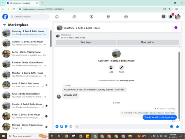This screenshot has width=185, height=139.
Task: Click the Windows taskbar search box
Action: tap(28, 136)
